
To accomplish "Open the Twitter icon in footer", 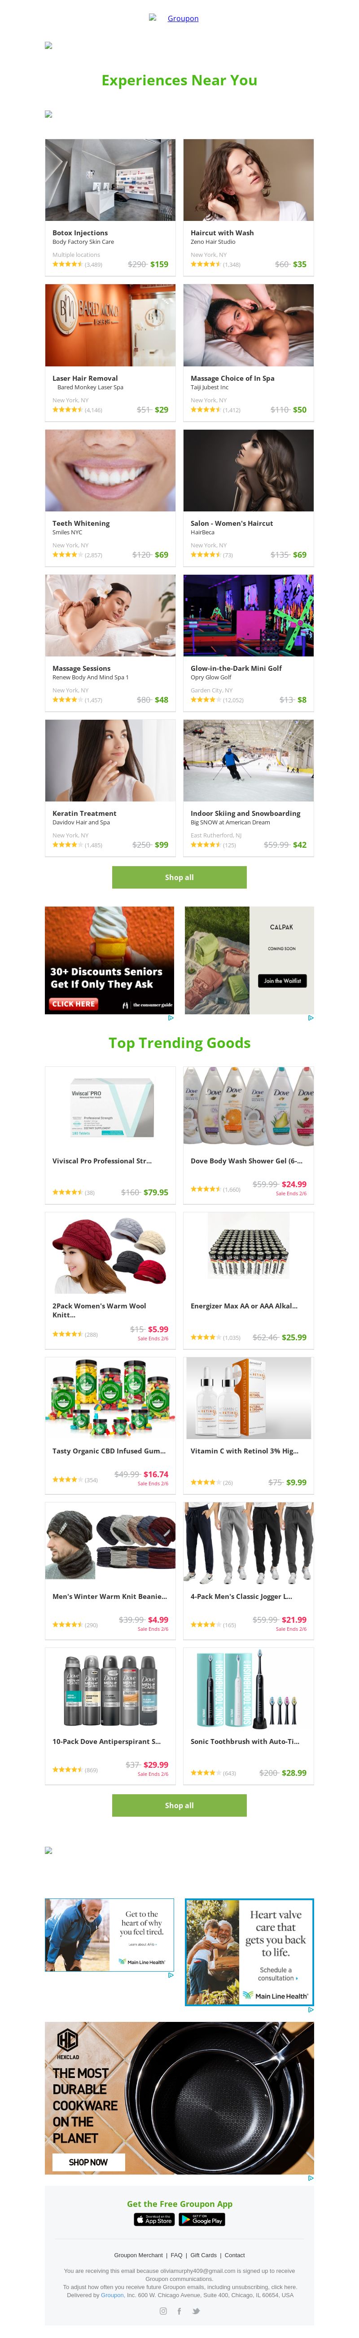I will pos(196,2311).
